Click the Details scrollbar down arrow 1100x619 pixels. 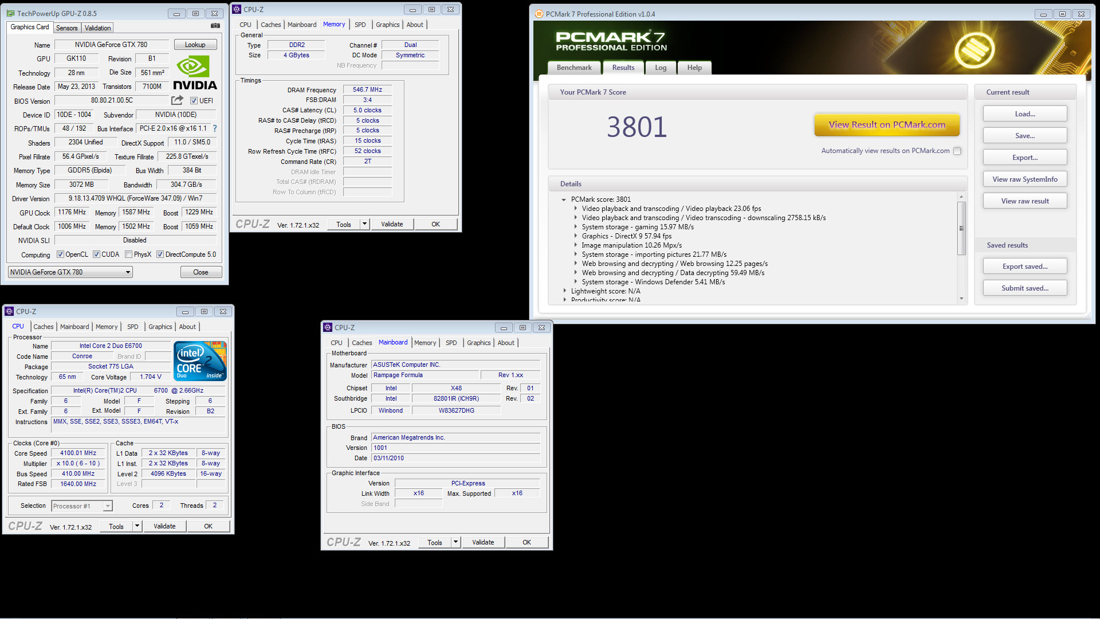coord(961,299)
